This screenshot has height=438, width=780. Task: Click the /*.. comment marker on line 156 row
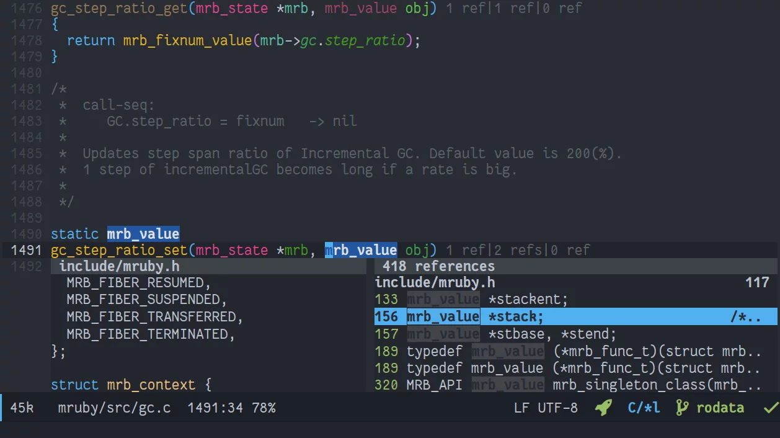tap(745, 316)
